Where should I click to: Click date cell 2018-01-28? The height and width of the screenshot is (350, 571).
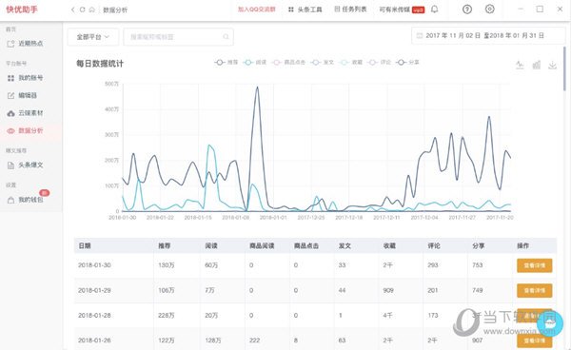click(x=94, y=316)
